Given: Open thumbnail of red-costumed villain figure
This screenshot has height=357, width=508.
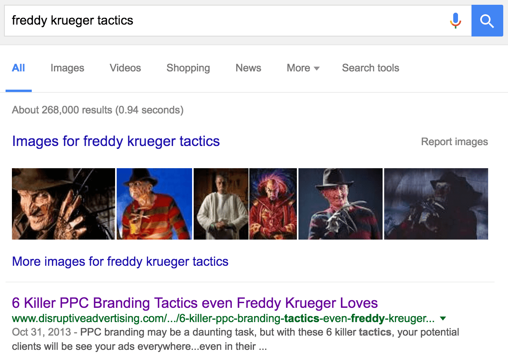Looking at the screenshot, I should [273, 204].
